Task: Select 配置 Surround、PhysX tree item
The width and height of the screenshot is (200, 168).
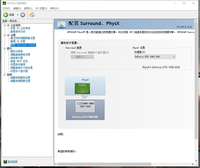Action: [23, 45]
